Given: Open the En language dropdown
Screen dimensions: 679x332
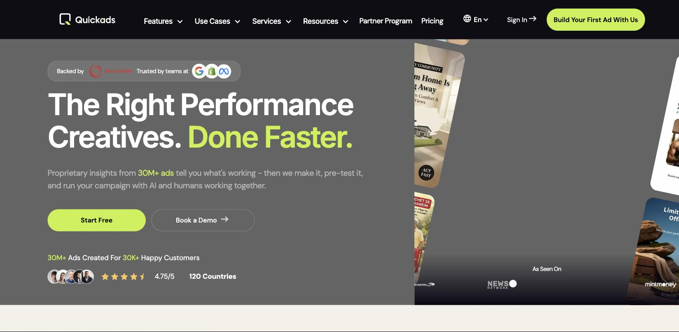Looking at the screenshot, I should pyautogui.click(x=481, y=19).
